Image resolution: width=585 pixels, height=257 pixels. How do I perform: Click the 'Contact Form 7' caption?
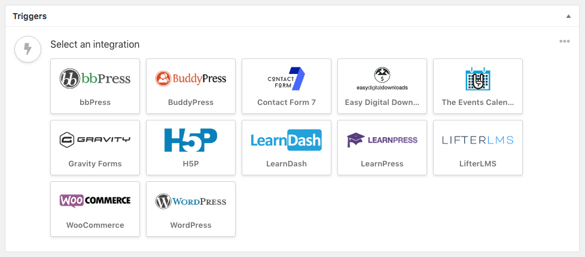[x=287, y=103]
